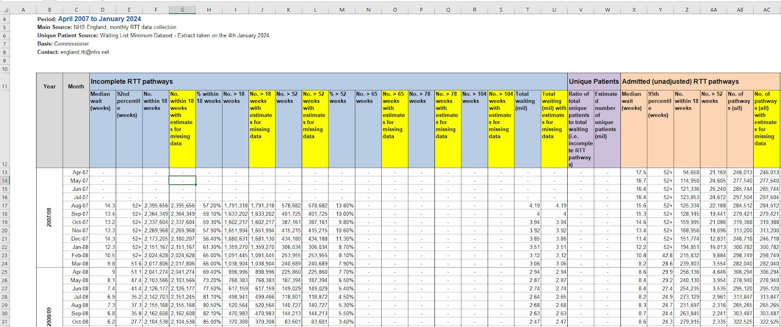This screenshot has height=327, width=781.
Task: Click the '57.20%' cell
Action: 208,205
